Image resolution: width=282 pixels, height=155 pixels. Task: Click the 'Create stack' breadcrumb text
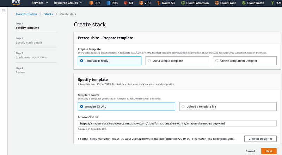[x=68, y=14]
